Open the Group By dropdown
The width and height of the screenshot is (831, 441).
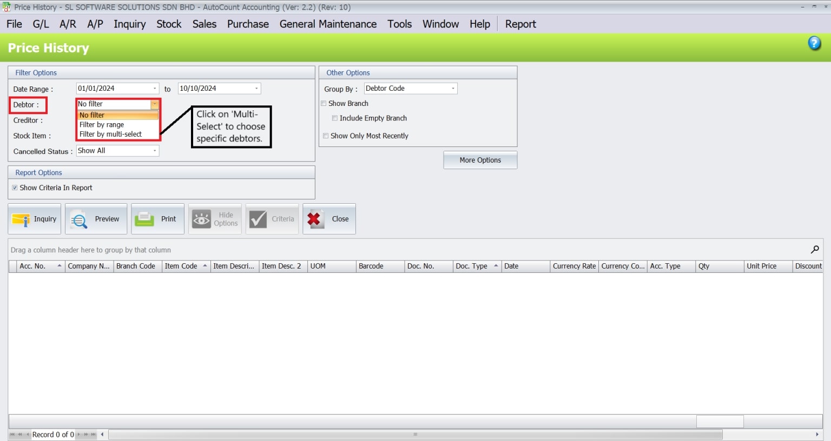coord(453,88)
